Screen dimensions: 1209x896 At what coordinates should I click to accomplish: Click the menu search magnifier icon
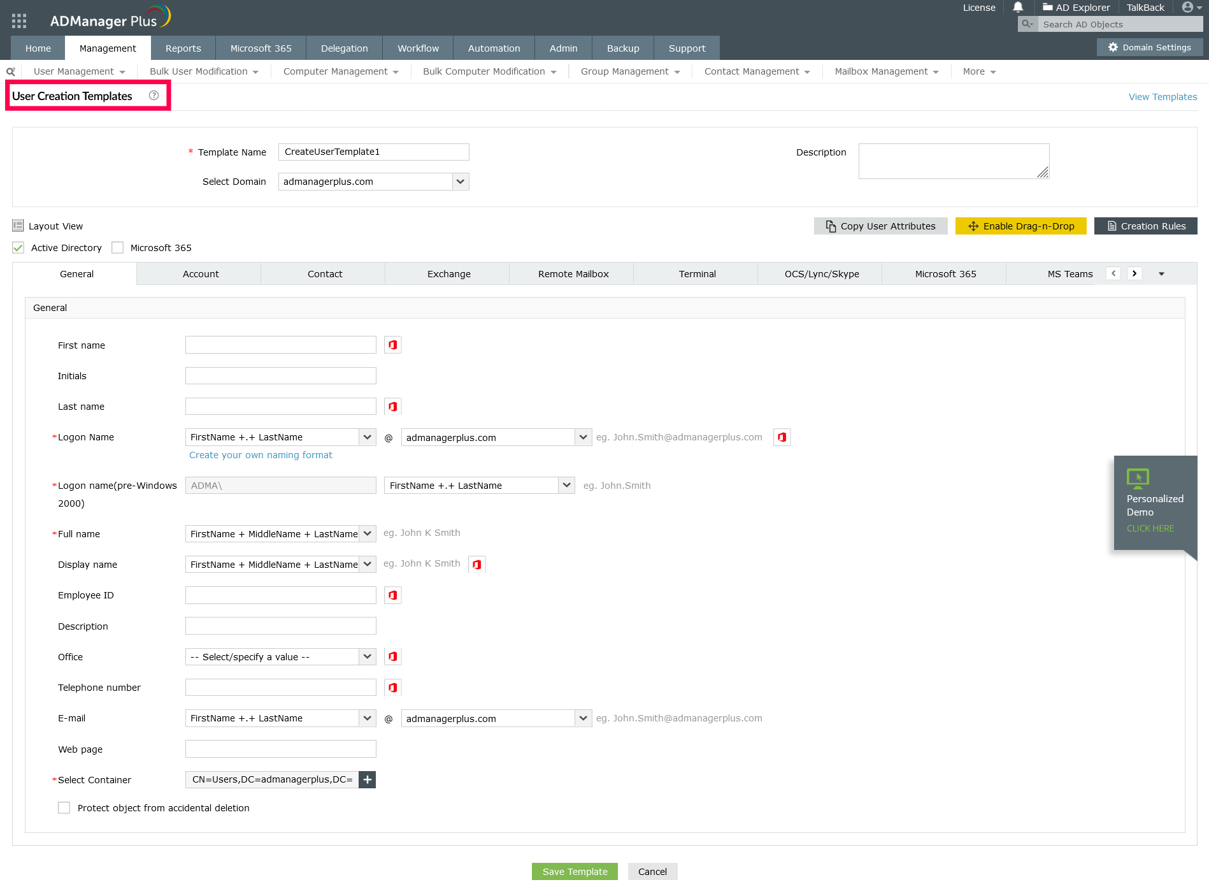(x=11, y=72)
